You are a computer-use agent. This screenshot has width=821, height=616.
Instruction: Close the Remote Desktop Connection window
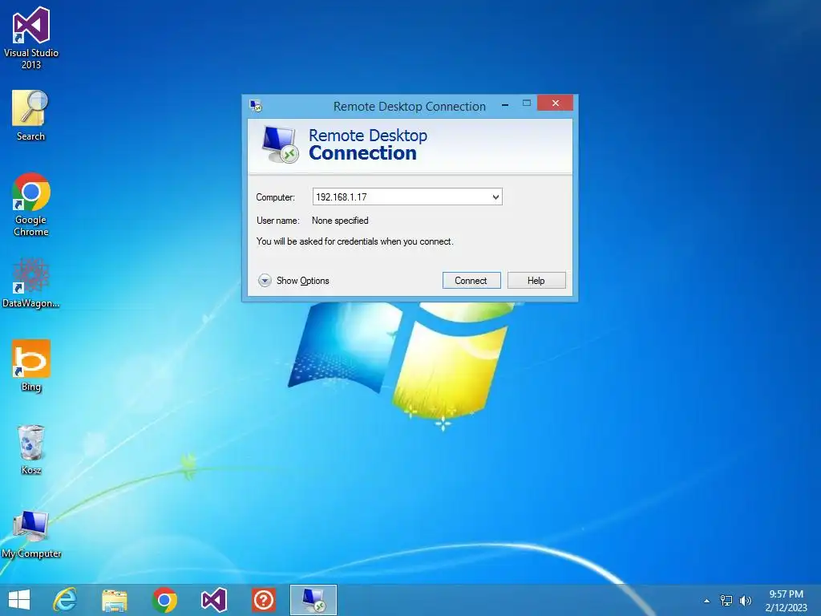(x=555, y=103)
